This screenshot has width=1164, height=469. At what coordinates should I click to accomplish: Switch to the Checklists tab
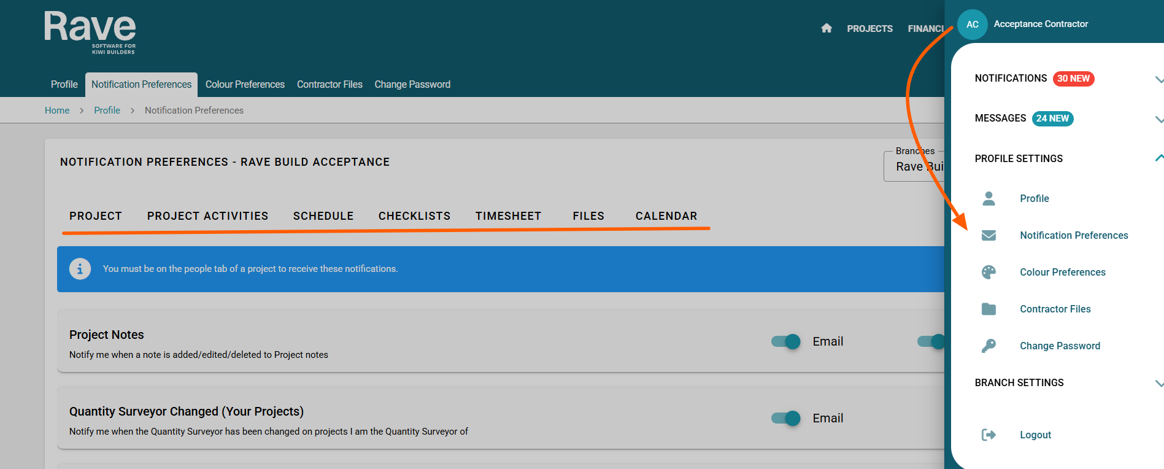pos(414,216)
